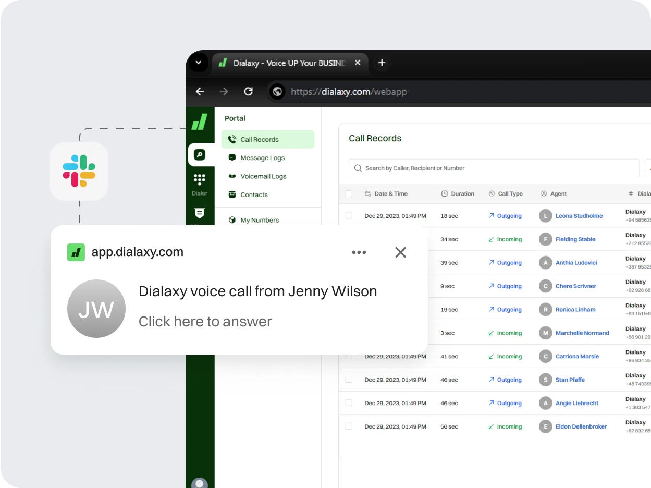651x488 pixels.
Task: Open new browser tab with plus icon
Action: coord(382,63)
